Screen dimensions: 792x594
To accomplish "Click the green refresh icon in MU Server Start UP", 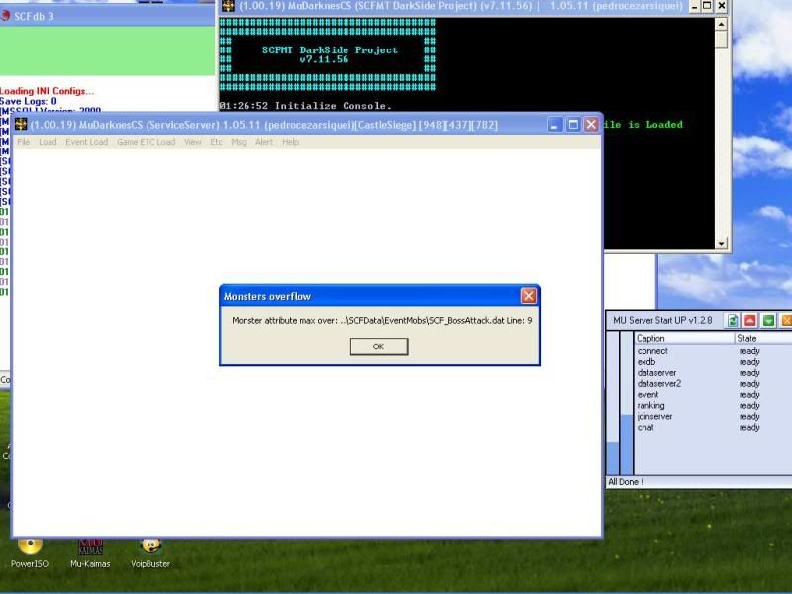I will (733, 320).
